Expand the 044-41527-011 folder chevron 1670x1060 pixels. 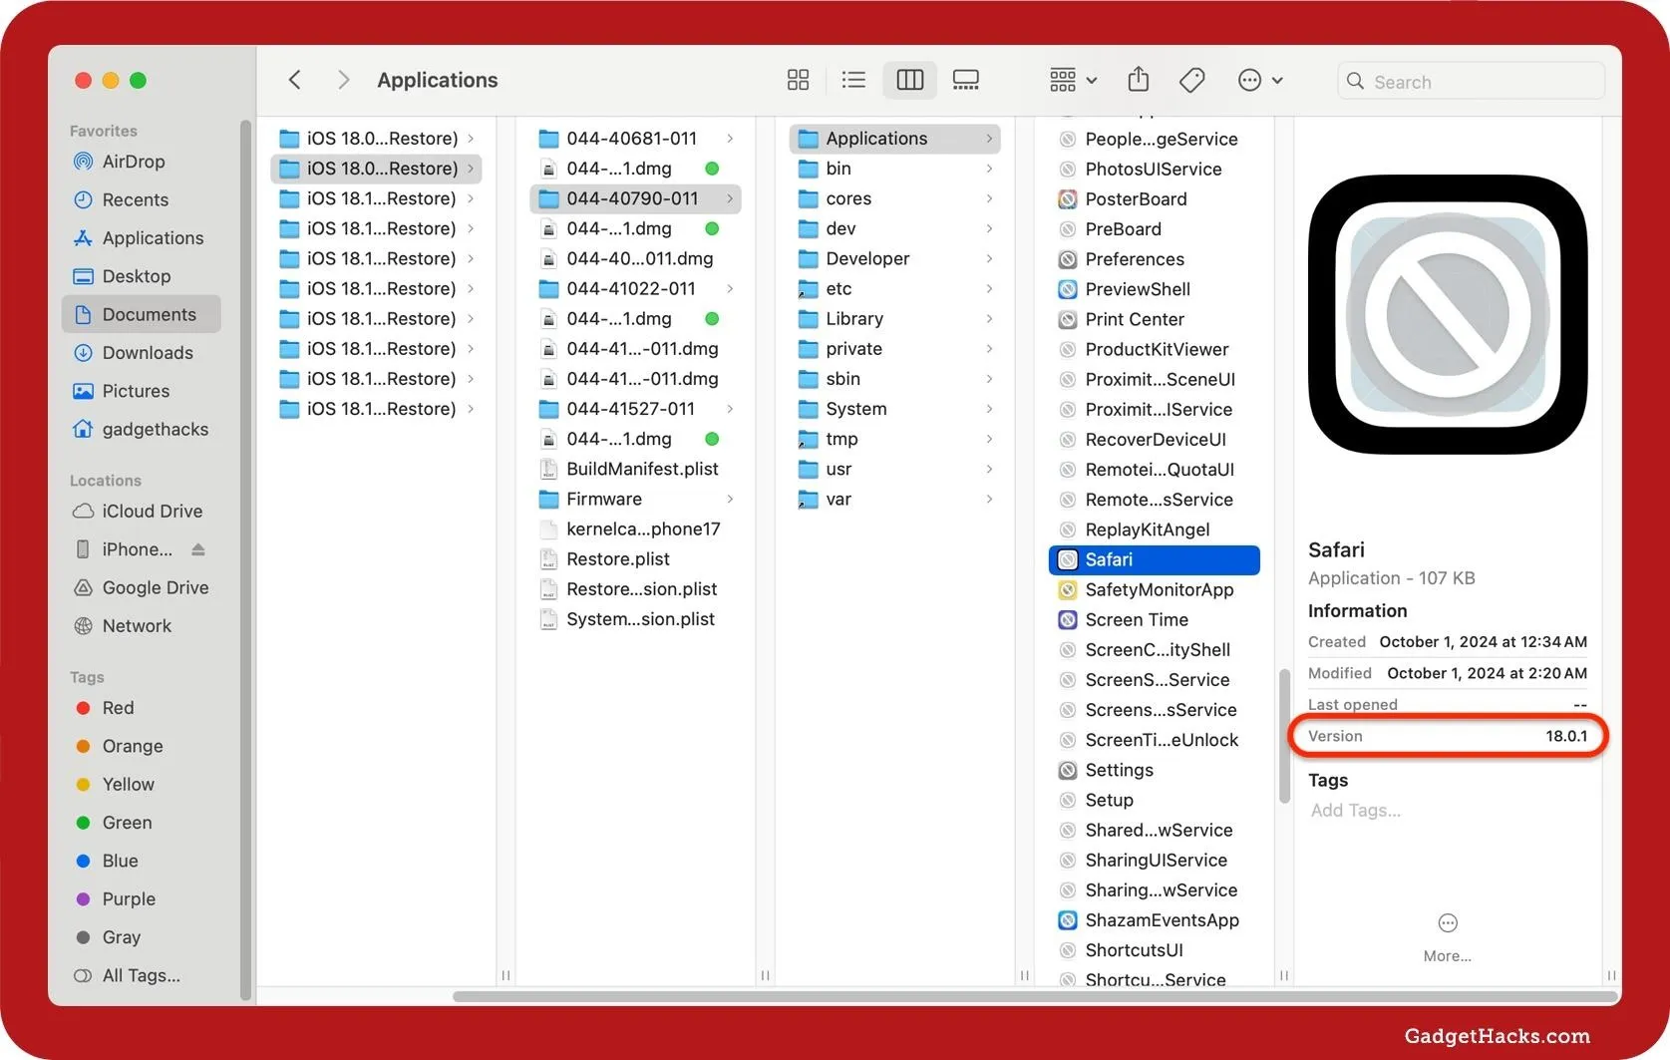[x=730, y=409]
